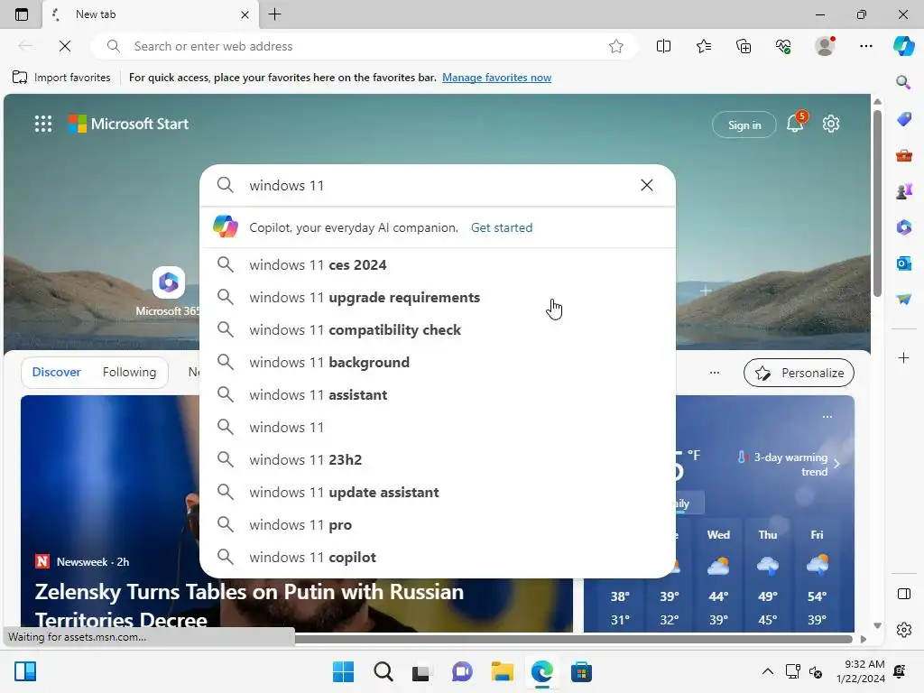Select plain windows 11 suggestion
924x693 pixels.
[438, 427]
